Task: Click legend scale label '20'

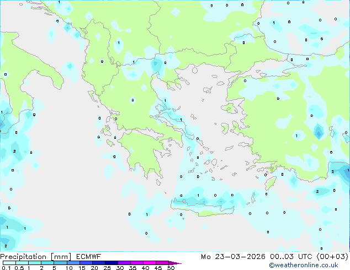Action: click(94, 268)
